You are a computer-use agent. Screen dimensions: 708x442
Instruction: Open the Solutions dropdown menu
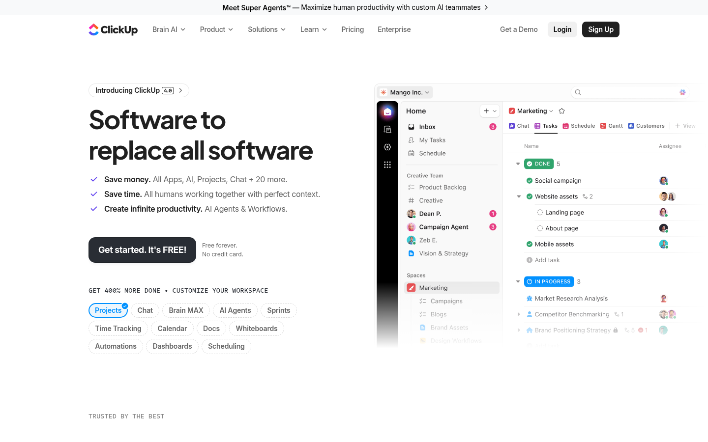coord(266,29)
